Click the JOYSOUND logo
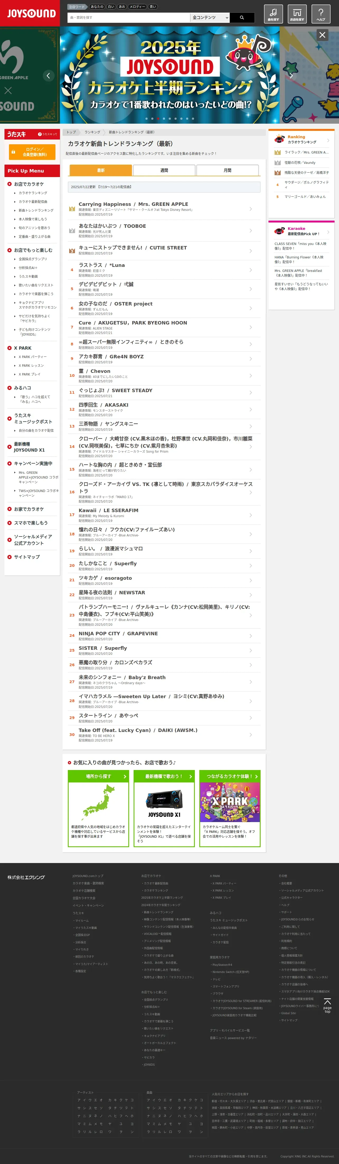Screen dimensions: 339x1164 [30, 13]
